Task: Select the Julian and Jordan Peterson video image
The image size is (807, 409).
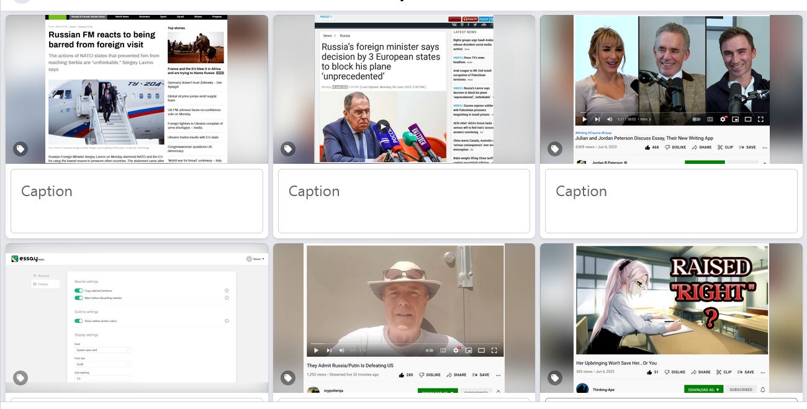Action: pyautogui.click(x=671, y=89)
